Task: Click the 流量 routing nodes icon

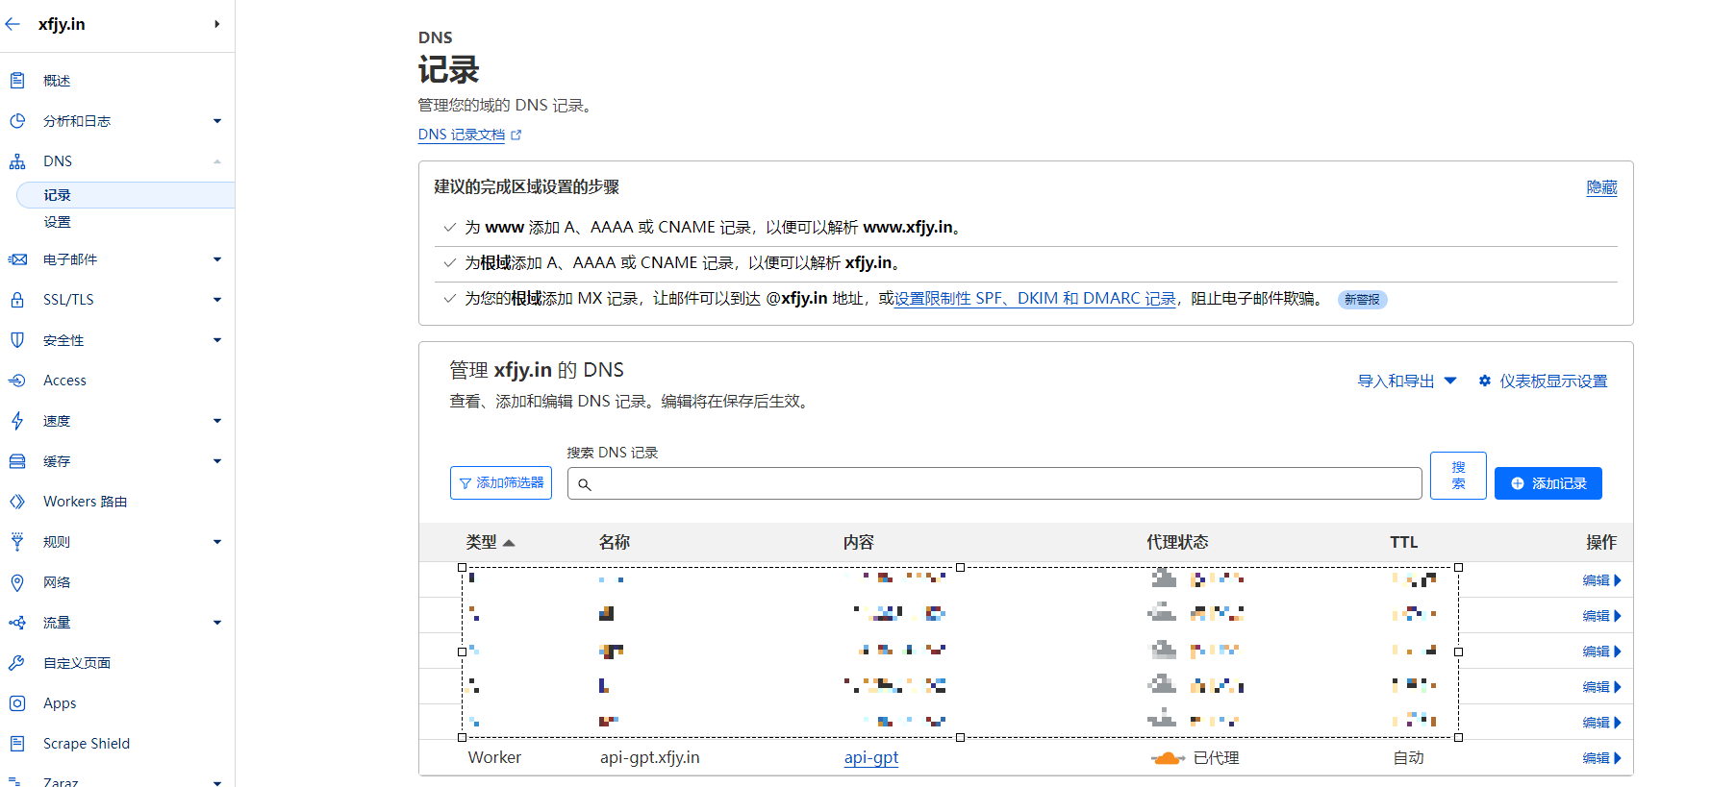Action: [17, 623]
